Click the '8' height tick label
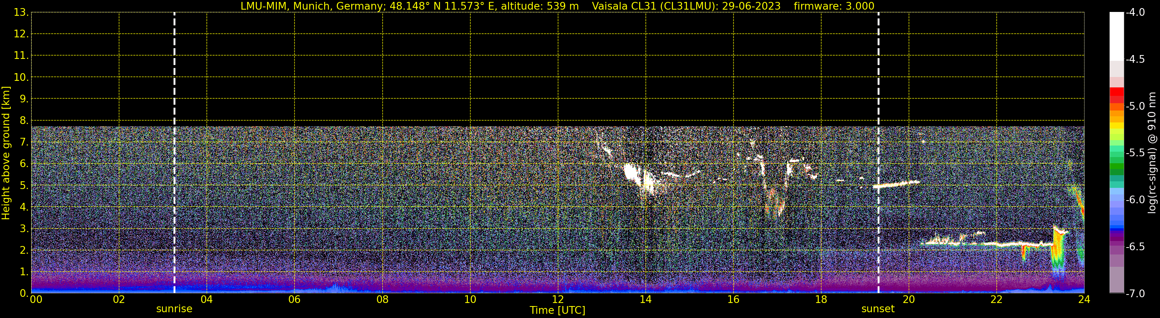 [x=23, y=121]
